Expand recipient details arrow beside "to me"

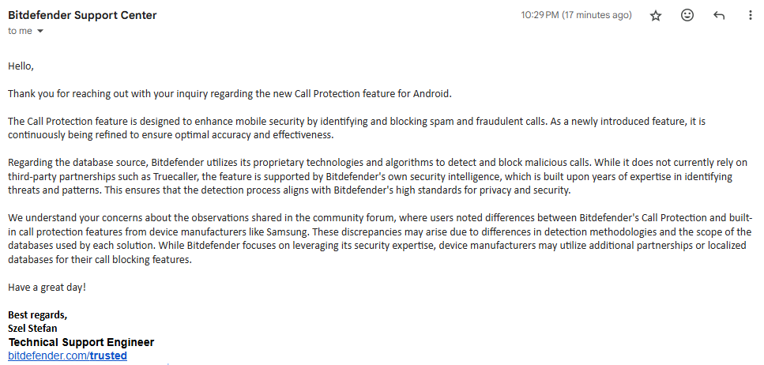pyautogui.click(x=40, y=31)
